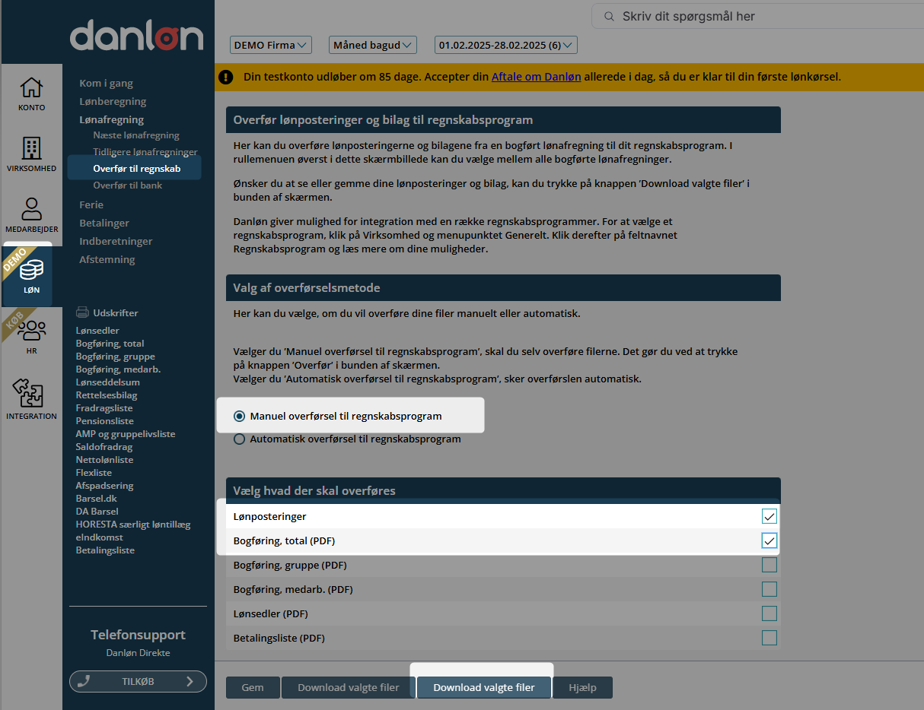Open the pay period date dropdown
924x710 pixels.
[x=506, y=45]
